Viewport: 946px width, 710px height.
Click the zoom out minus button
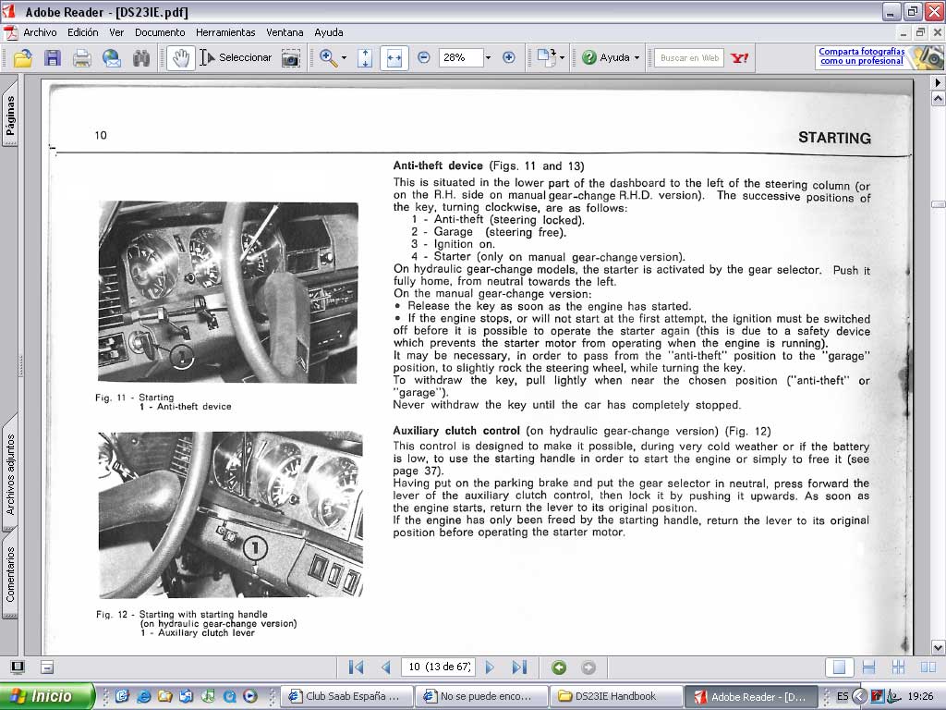(x=423, y=57)
